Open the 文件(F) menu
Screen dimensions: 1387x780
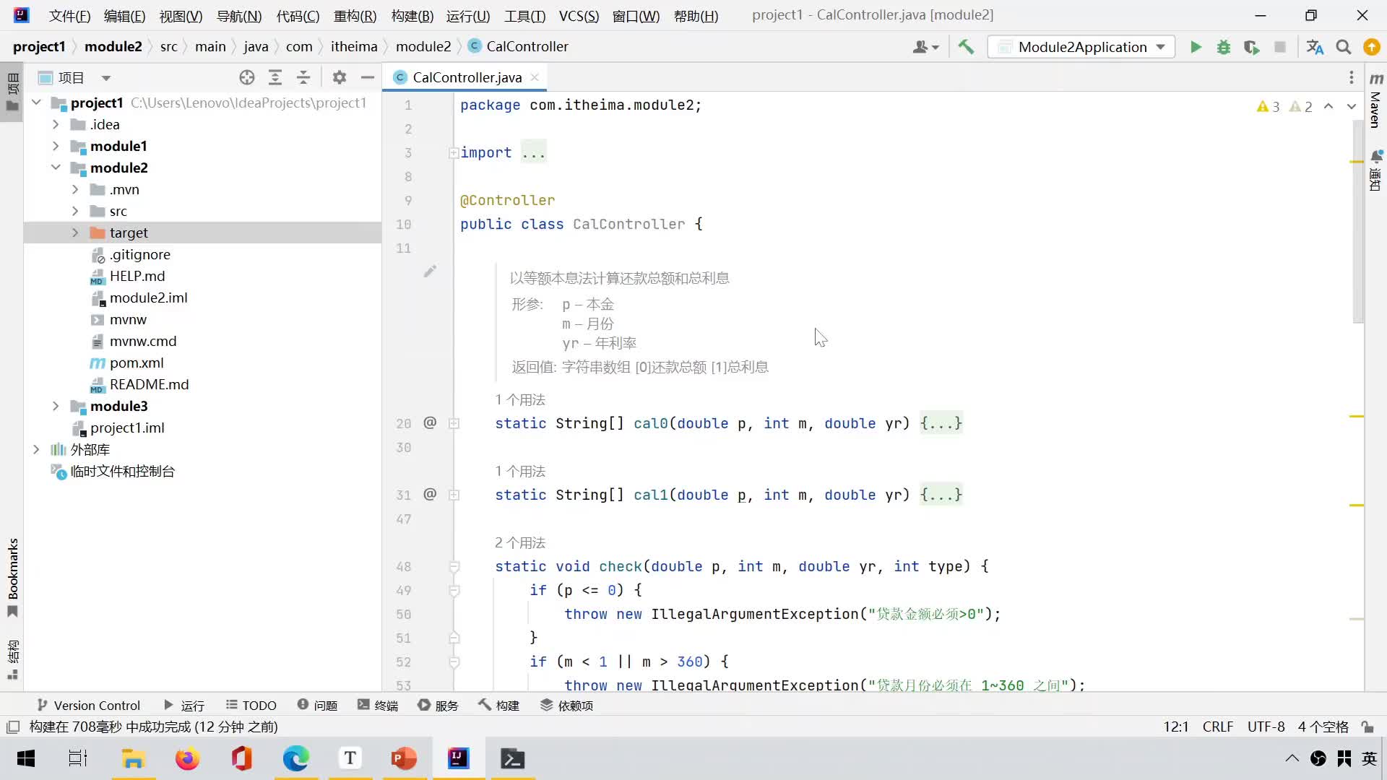(x=69, y=15)
